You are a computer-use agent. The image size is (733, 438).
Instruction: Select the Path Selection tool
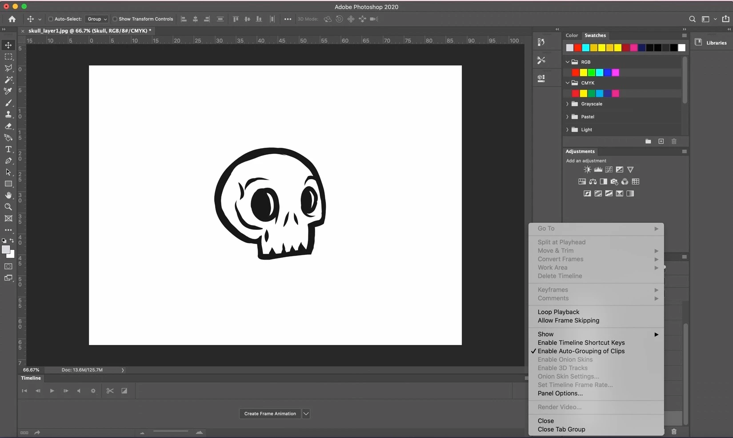tap(8, 172)
